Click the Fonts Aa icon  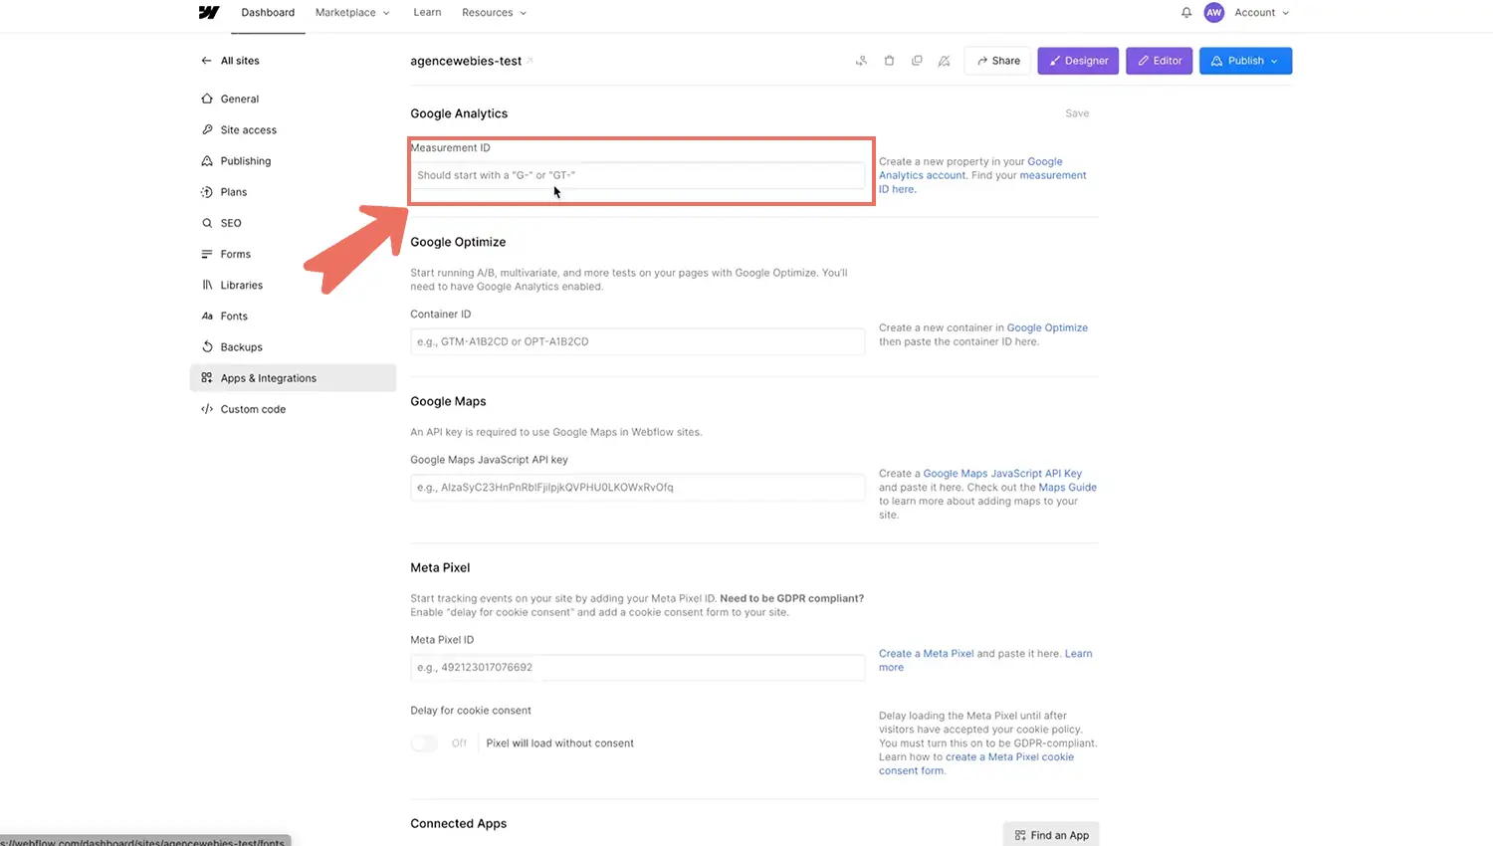pyautogui.click(x=207, y=316)
